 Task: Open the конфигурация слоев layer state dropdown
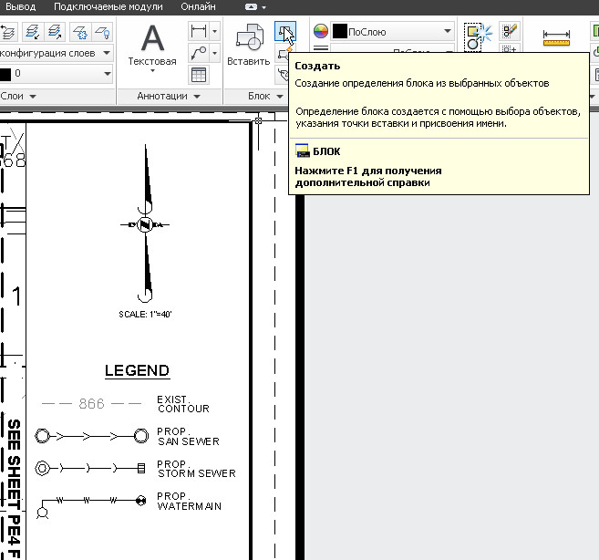107,53
